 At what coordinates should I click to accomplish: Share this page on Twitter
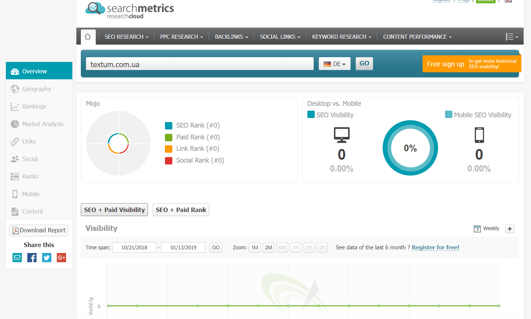click(x=47, y=257)
